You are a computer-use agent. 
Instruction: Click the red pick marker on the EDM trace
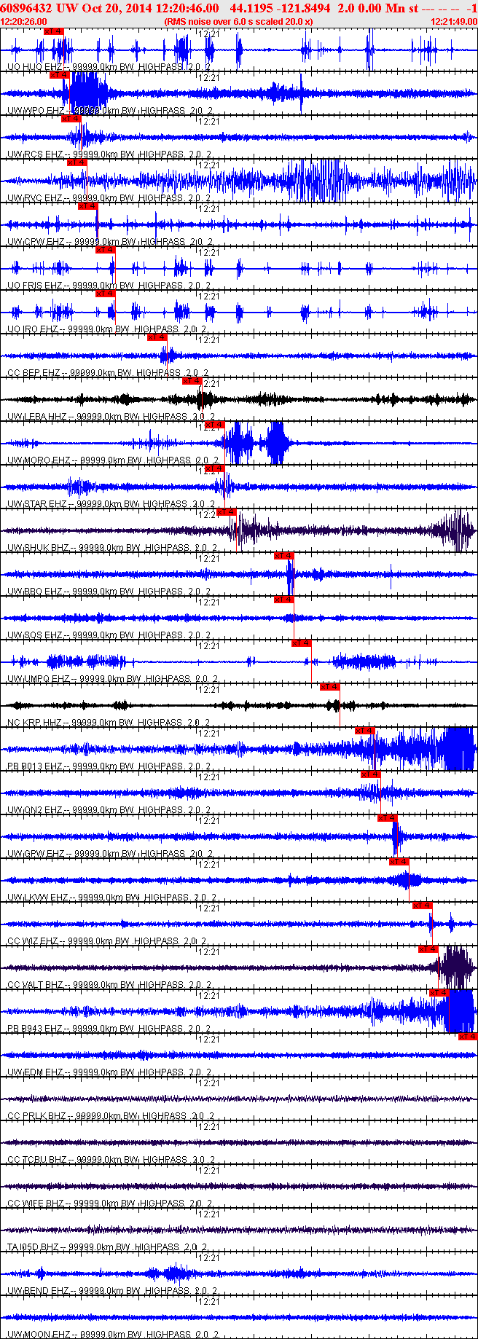[x=468, y=1037]
